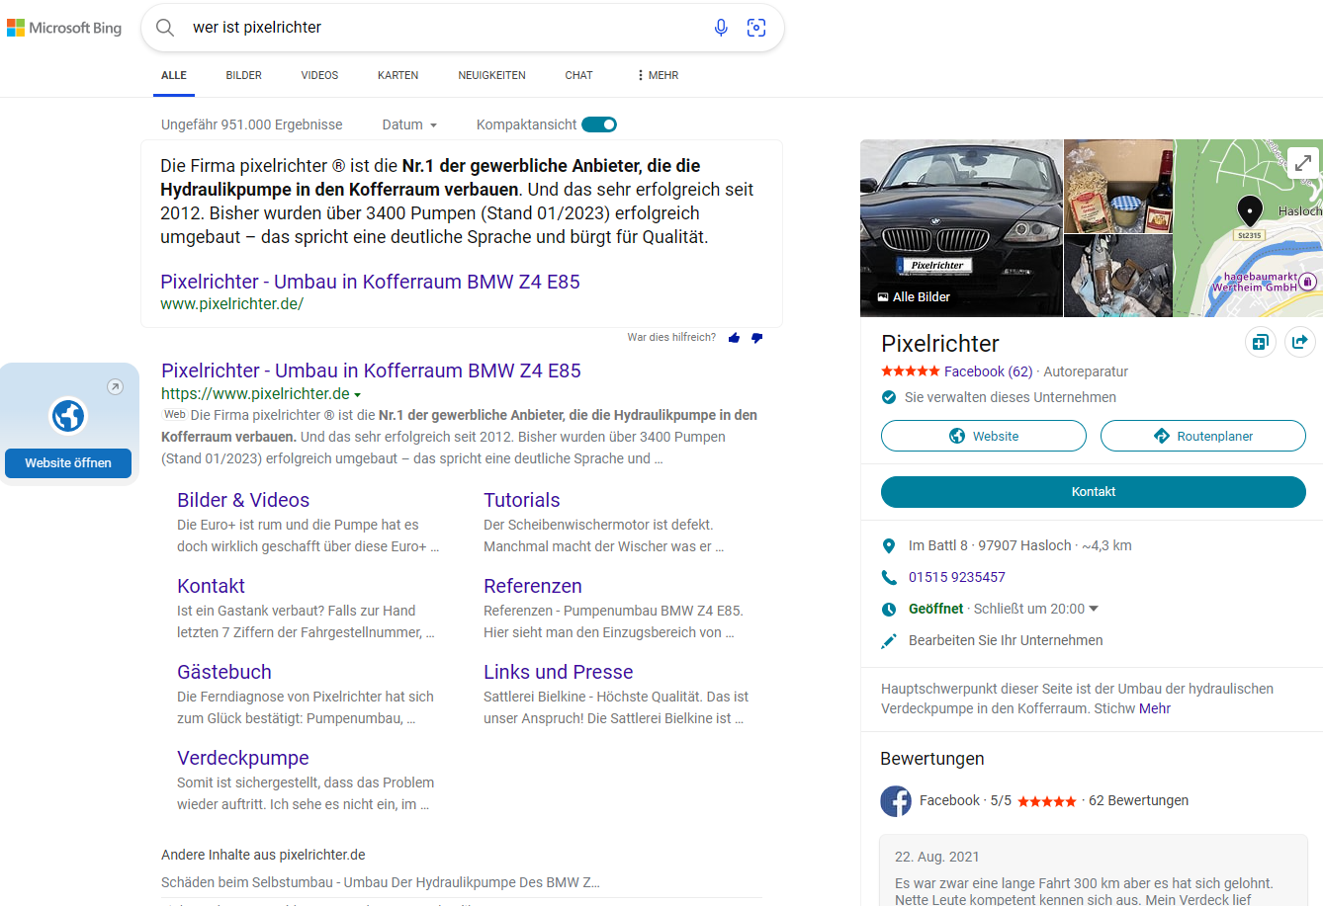Image resolution: width=1323 pixels, height=906 pixels.
Task: Click featured snippet Pixelrichter title link
Action: [x=370, y=282]
